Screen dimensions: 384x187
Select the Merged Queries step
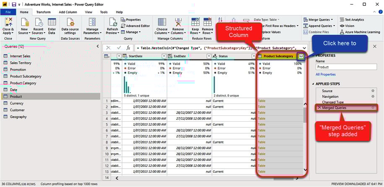click(334, 108)
